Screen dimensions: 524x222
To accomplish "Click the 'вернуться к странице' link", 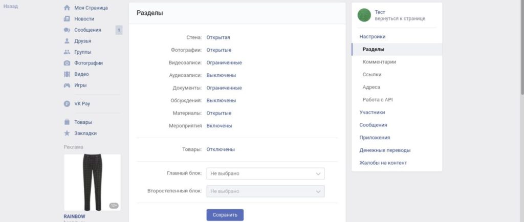I will point(400,18).
